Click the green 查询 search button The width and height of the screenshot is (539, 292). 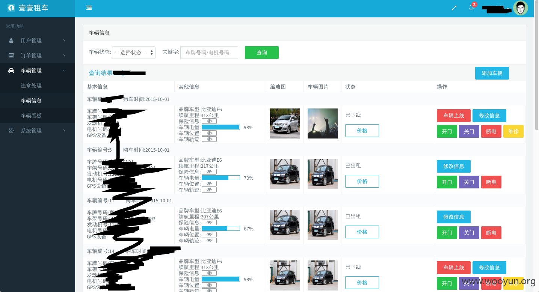[262, 53]
